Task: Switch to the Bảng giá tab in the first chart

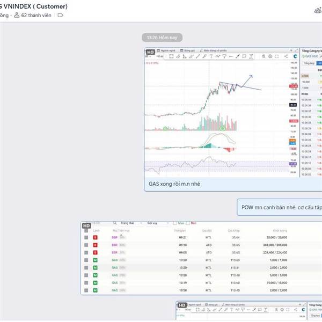Action: 187,50
